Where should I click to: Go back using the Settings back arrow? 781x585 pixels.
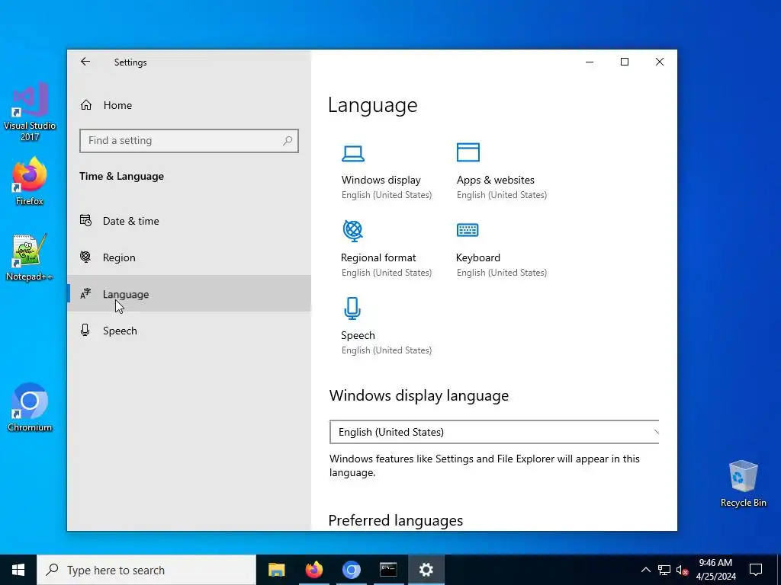[x=85, y=62]
